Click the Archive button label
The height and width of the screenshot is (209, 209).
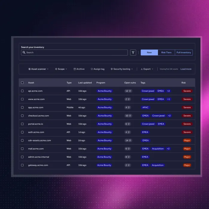coord(80,69)
